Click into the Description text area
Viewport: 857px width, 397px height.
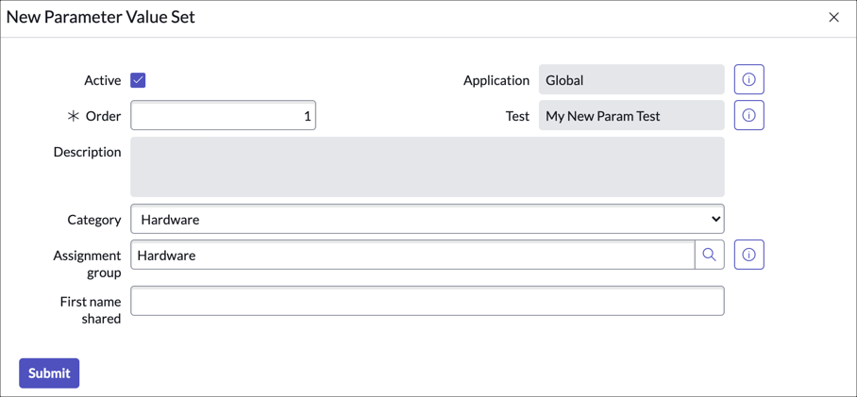coord(428,167)
